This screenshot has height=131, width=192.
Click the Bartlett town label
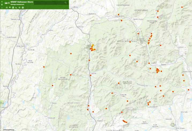click(x=164, y=64)
